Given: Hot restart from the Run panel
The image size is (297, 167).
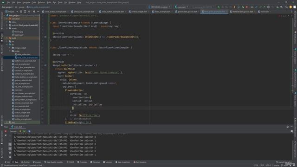Looking at the screenshot, I should coord(24,131).
